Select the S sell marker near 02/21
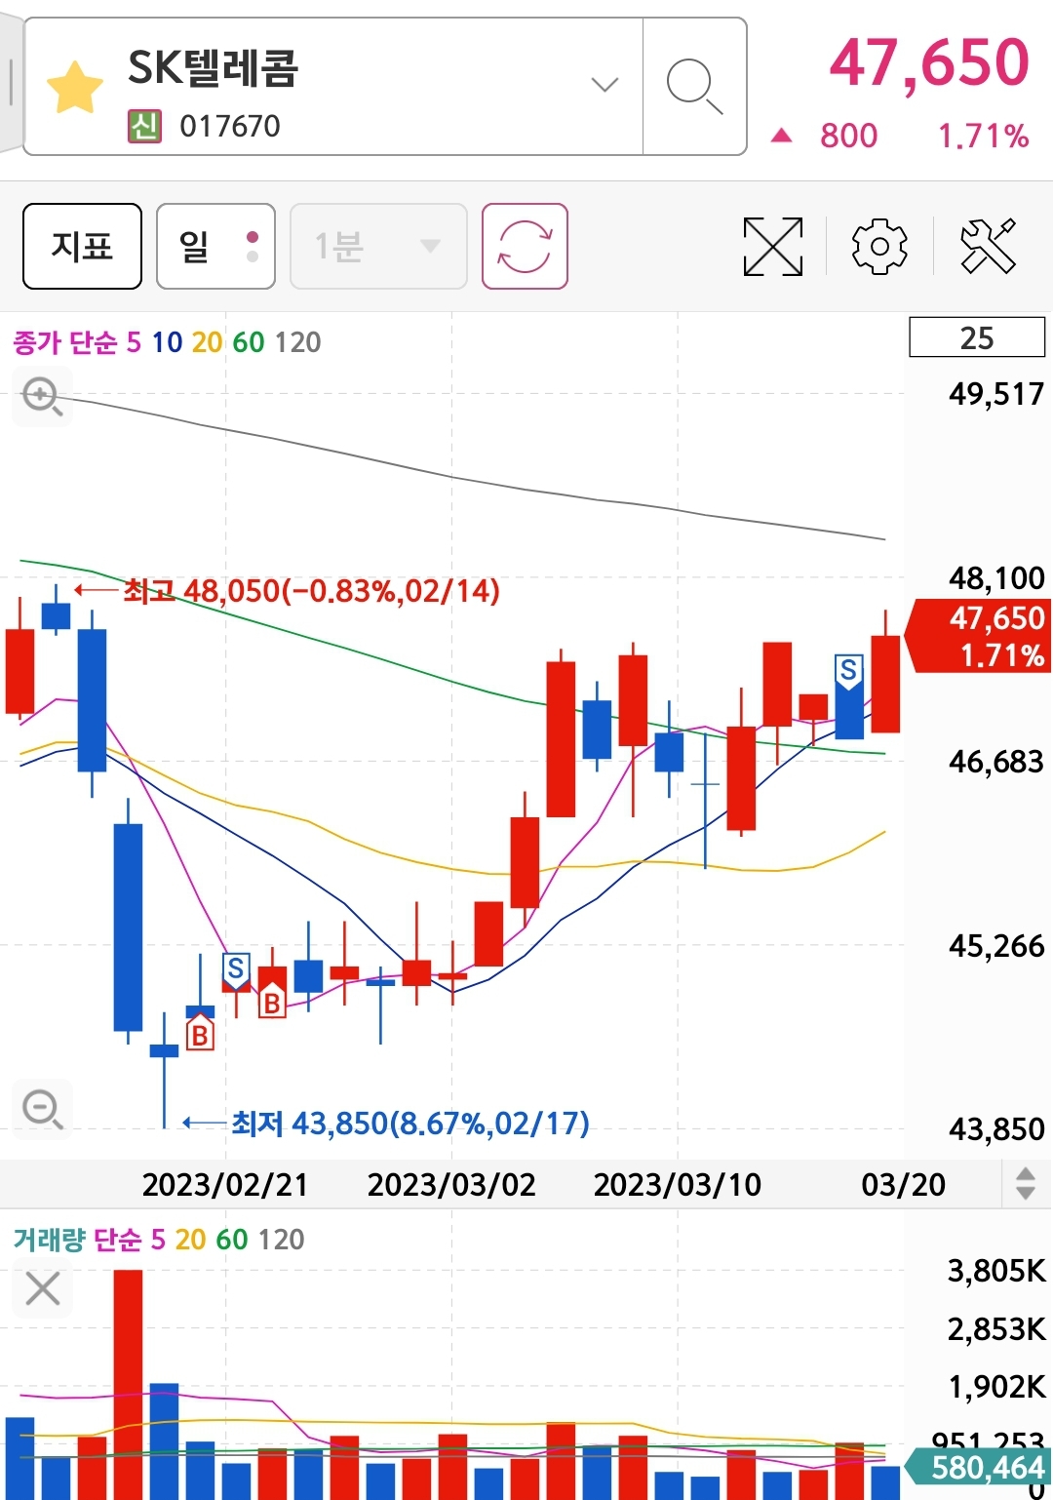Screen dimensions: 1053x1500 235,970
